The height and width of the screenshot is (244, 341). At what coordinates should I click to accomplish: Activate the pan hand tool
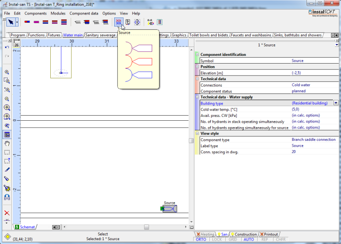[7, 143]
